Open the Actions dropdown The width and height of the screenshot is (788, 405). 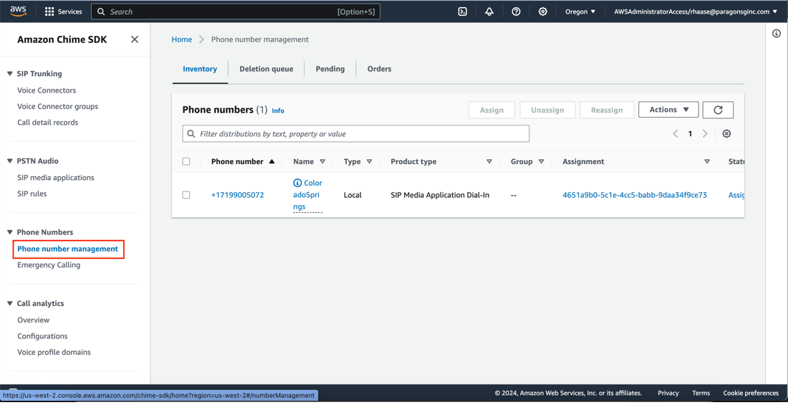[668, 110]
